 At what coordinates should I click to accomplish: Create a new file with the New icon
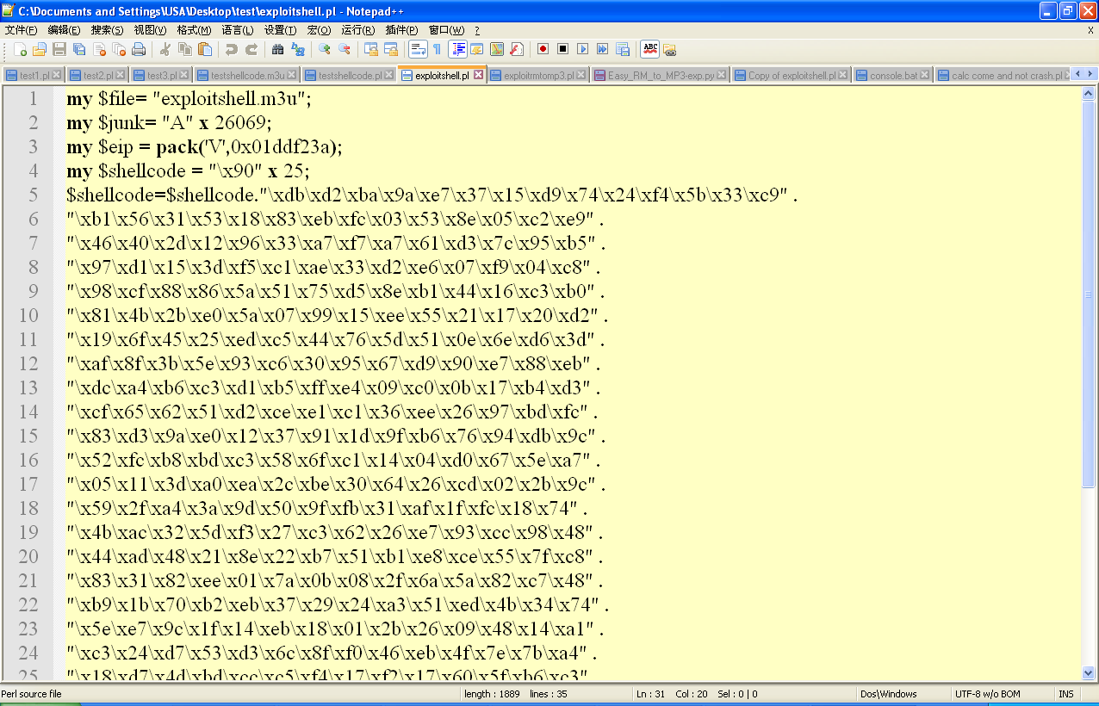pos(21,49)
